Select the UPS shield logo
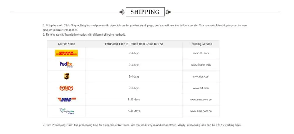This screenshot has height=134, width=294. tap(66, 76)
